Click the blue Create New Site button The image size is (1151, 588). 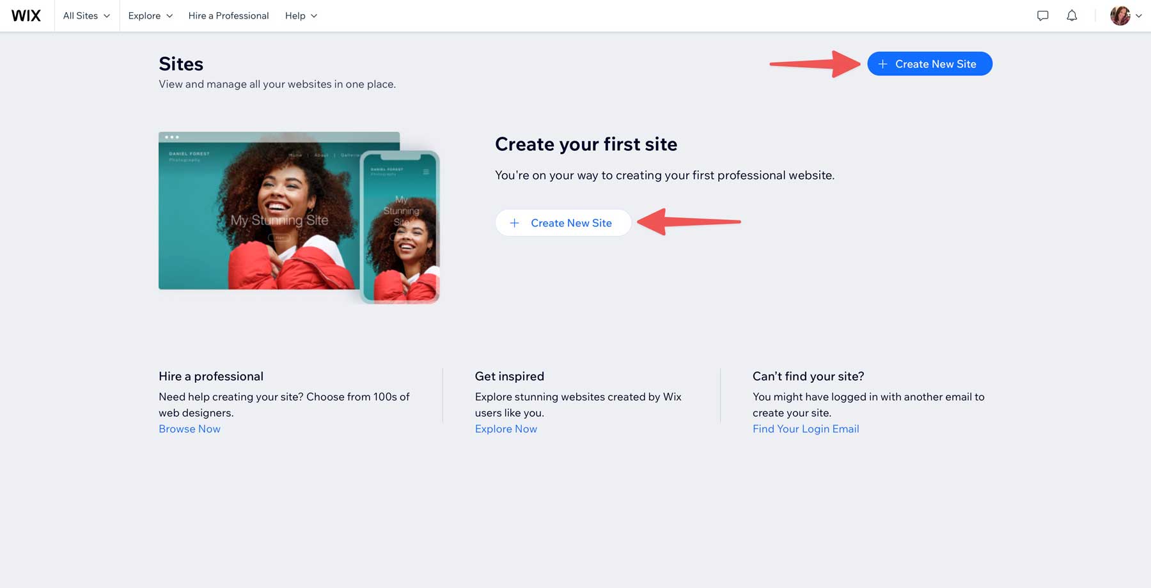click(929, 64)
